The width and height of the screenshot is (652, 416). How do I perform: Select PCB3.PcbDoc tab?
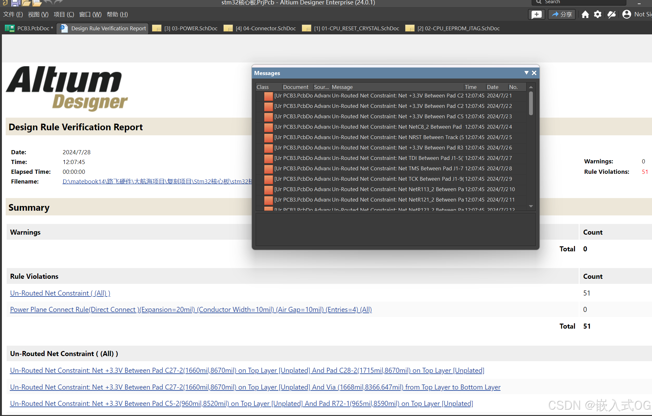[30, 28]
